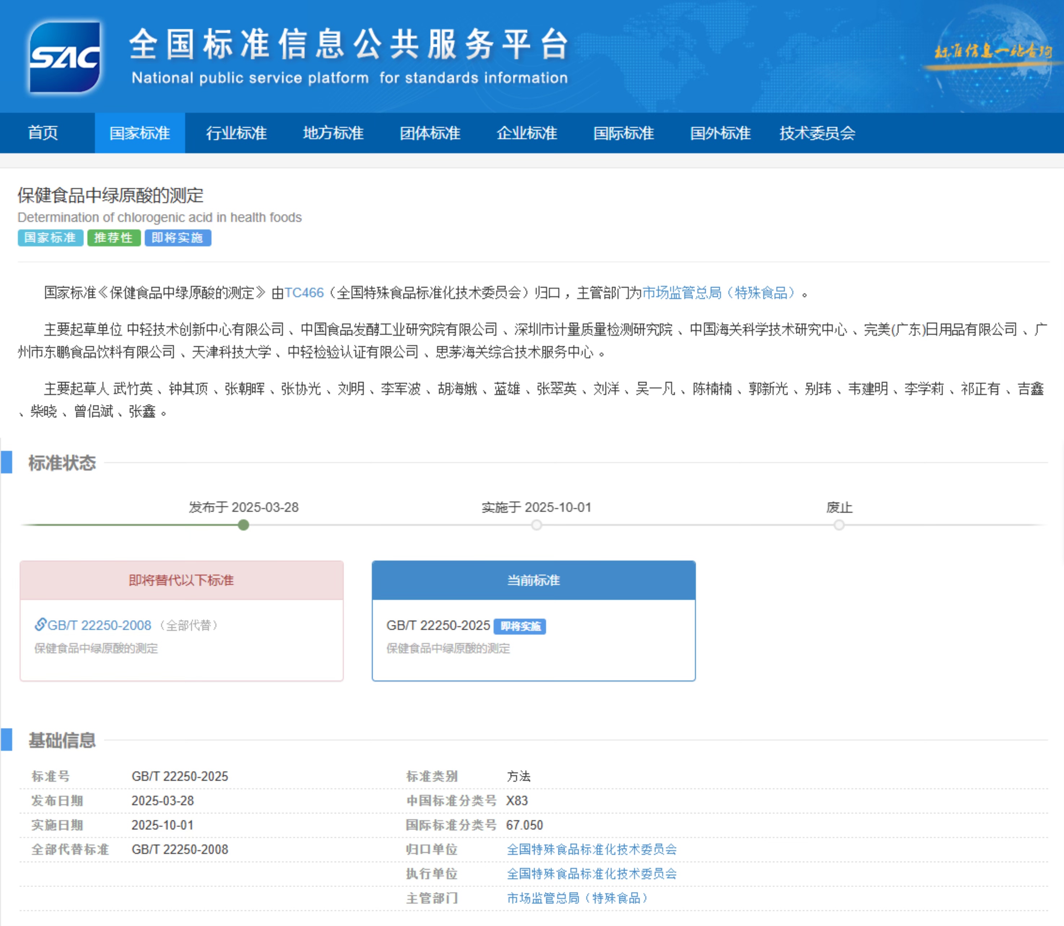Click the 当前标准 card header
This screenshot has height=926, width=1064.
(x=533, y=580)
